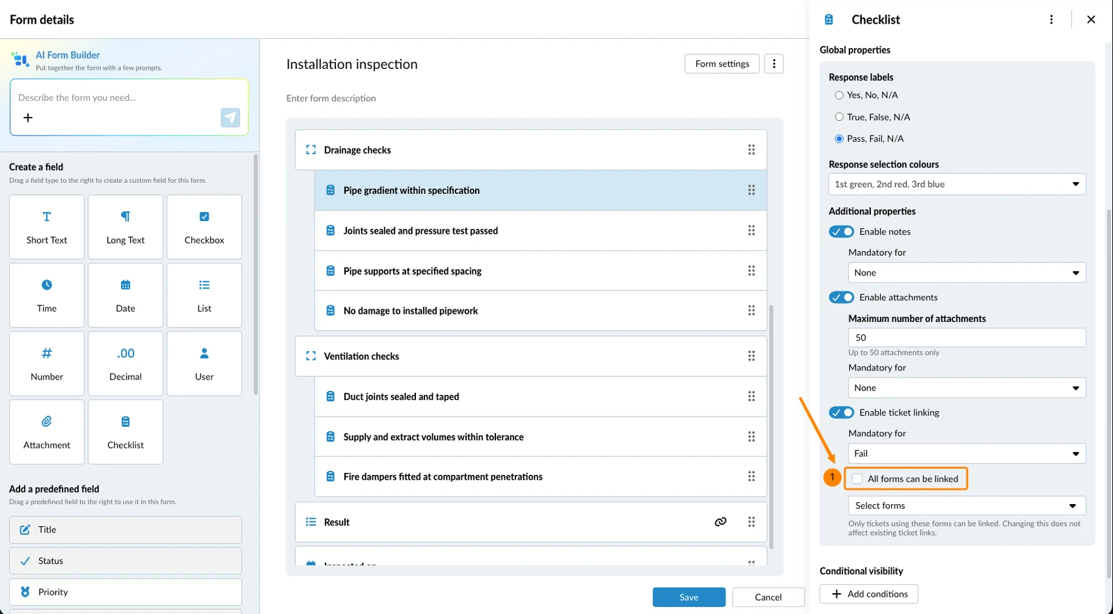This screenshot has height=614, width=1113.
Task: Pick the Attachment field type
Action: pyautogui.click(x=47, y=432)
